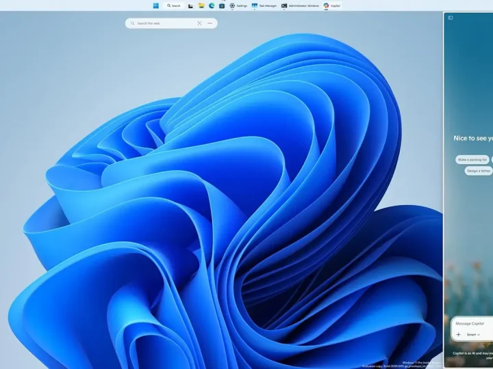Click into the Message Copilot field
The image size is (493, 369).
(x=472, y=323)
